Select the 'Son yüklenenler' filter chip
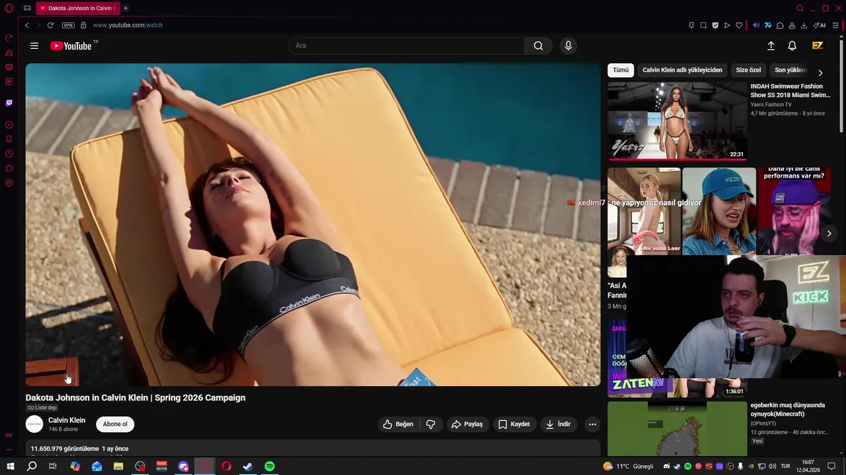Viewport: 846px width, 475px height. point(790,70)
